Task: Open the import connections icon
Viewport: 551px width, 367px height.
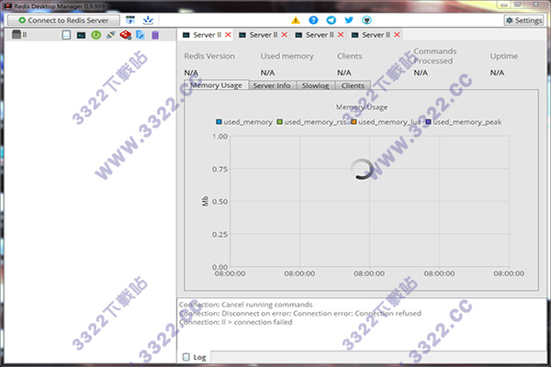Action: click(130, 20)
